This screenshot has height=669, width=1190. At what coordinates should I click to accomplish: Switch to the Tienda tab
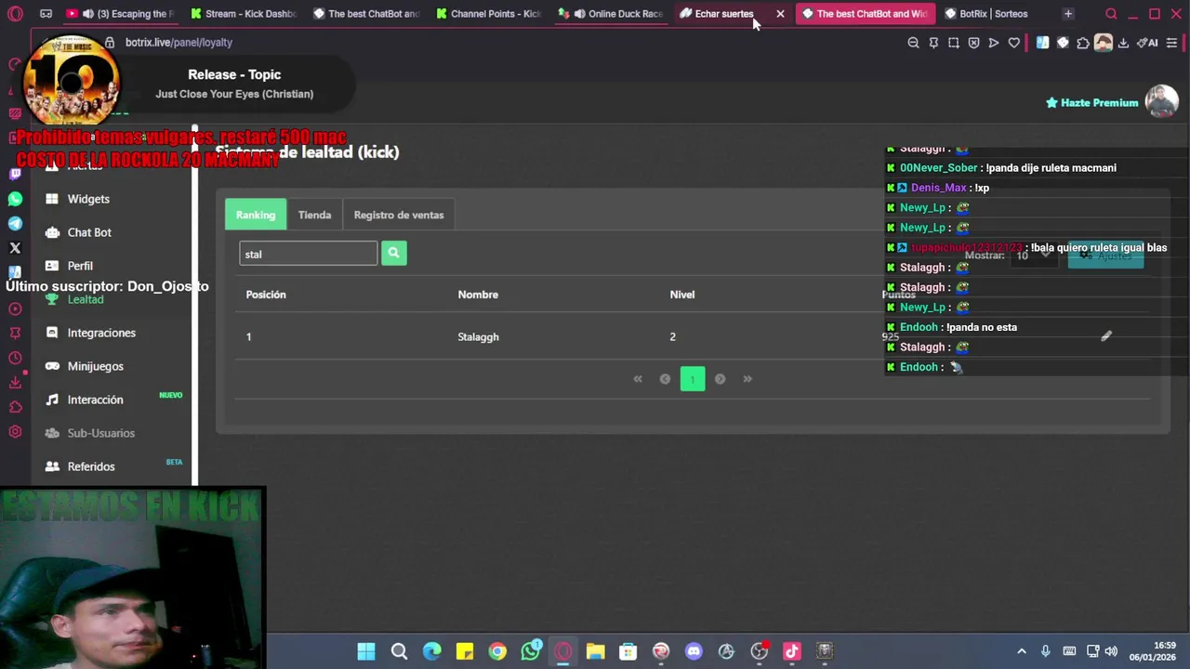[314, 215]
